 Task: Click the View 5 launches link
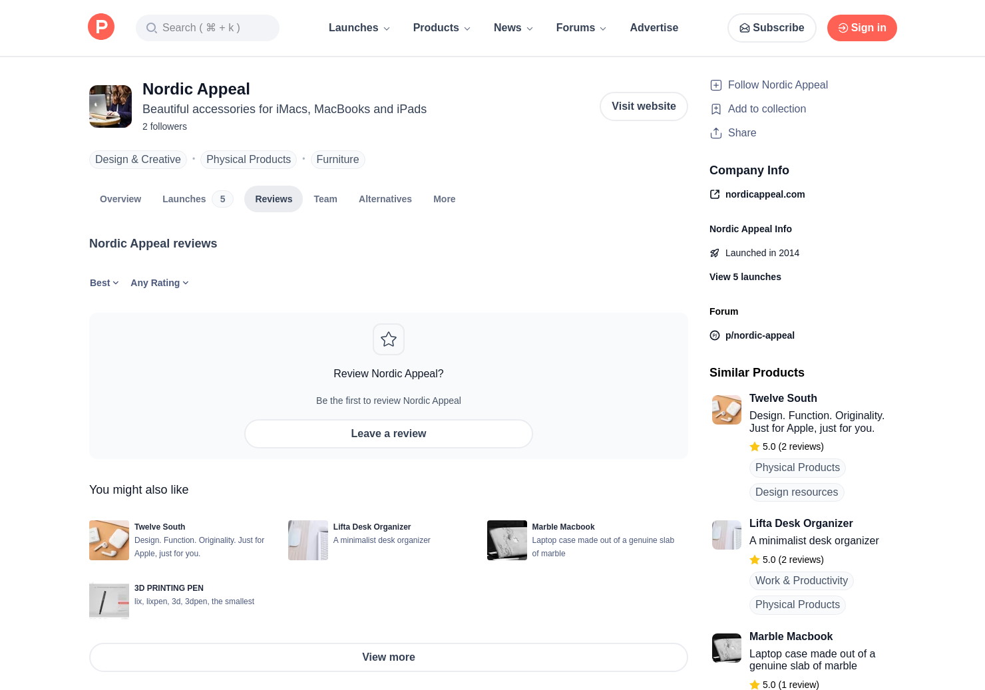coord(745,277)
